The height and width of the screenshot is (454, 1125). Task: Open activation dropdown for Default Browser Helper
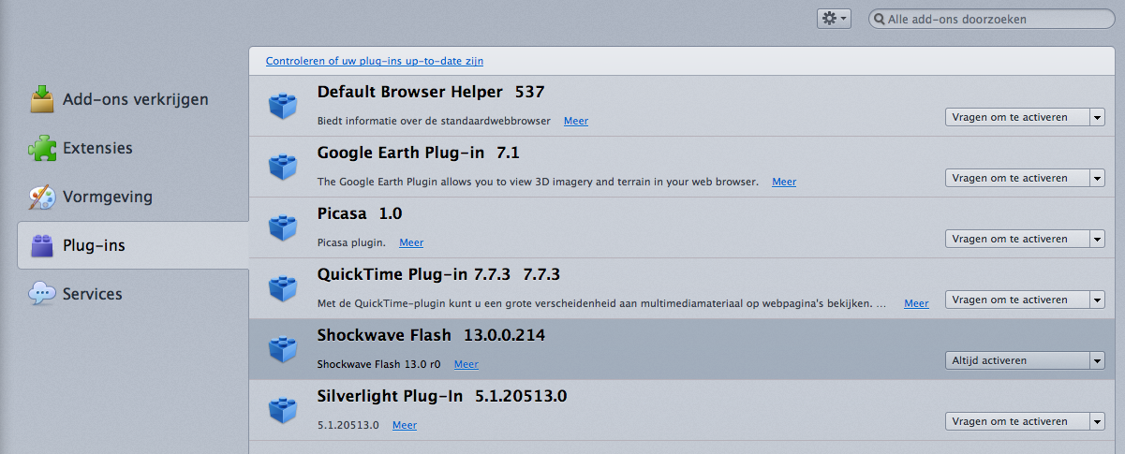pyautogui.click(x=1025, y=117)
